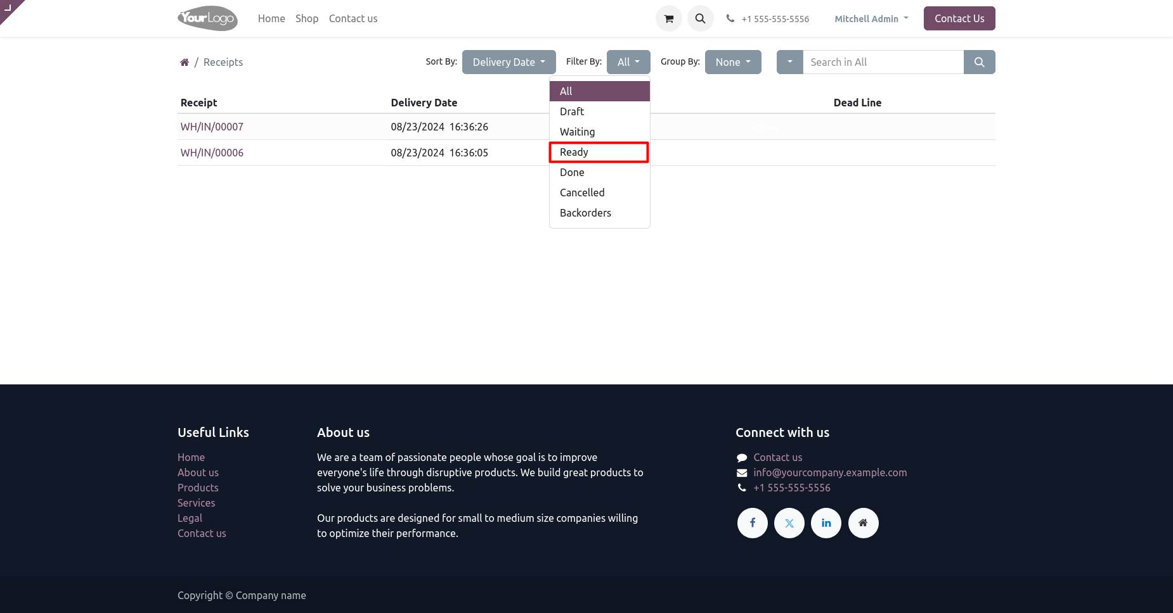Open the Useful Links Contact us link
The height and width of the screenshot is (613, 1173).
click(202, 533)
